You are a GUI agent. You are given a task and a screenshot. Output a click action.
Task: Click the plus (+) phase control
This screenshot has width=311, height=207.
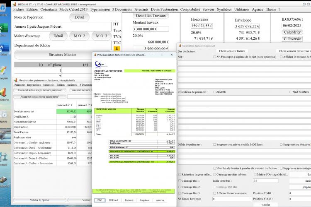coord(85,65)
